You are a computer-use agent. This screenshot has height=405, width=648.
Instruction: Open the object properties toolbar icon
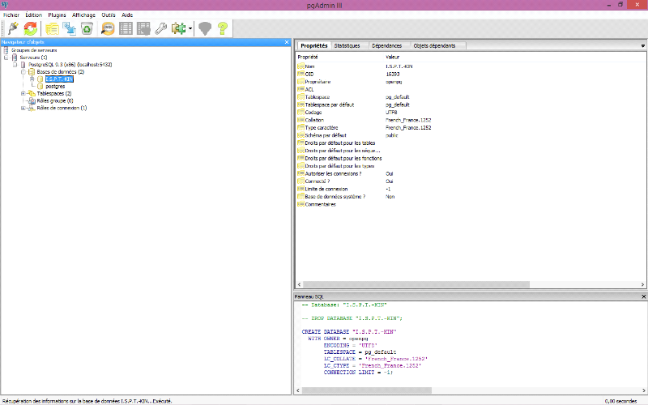pos(52,28)
